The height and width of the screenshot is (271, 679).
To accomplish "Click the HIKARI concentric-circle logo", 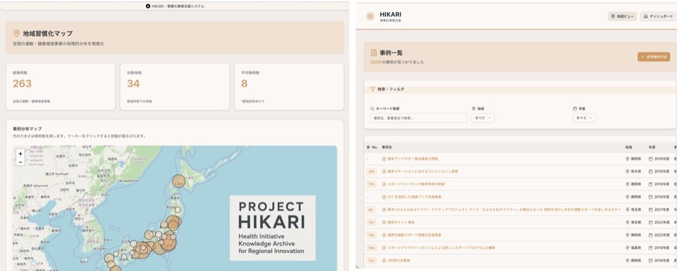I will (x=370, y=16).
